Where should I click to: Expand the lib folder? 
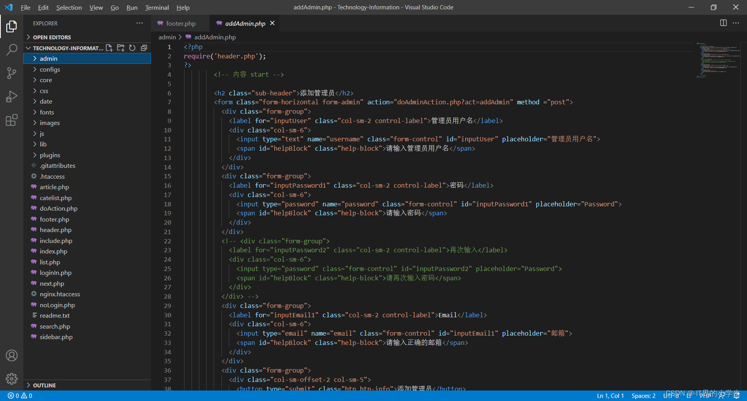(87, 144)
